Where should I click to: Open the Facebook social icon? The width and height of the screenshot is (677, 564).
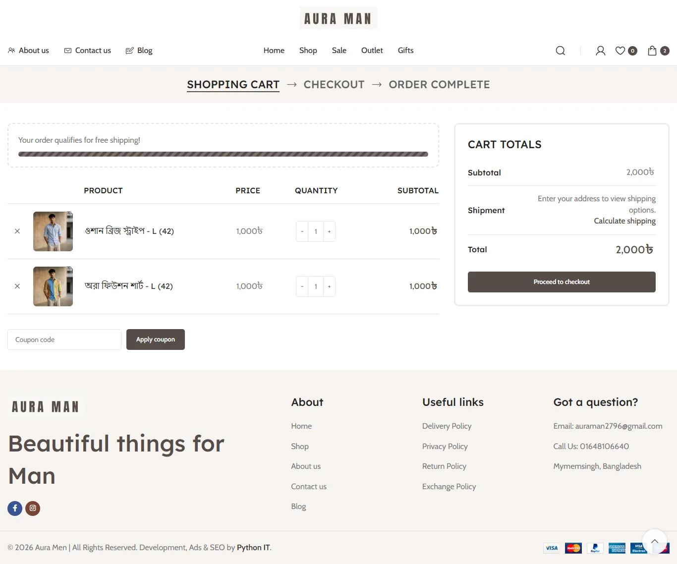[x=15, y=508]
